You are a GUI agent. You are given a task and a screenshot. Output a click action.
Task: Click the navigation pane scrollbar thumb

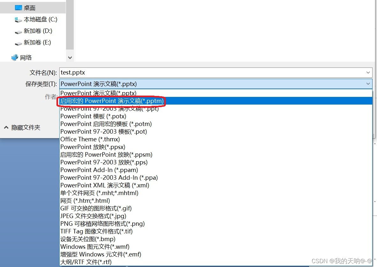click(70, 25)
